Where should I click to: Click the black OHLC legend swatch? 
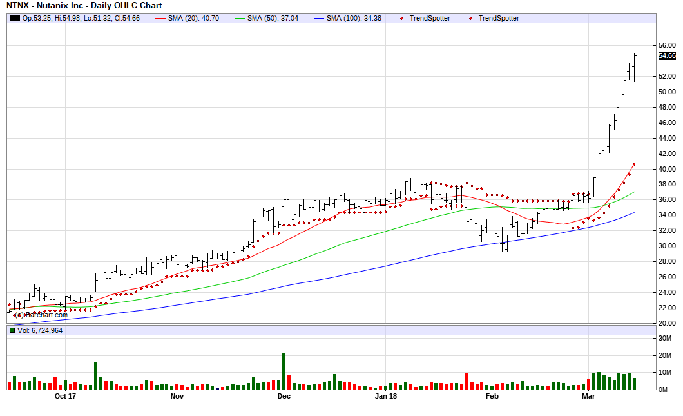(15, 18)
